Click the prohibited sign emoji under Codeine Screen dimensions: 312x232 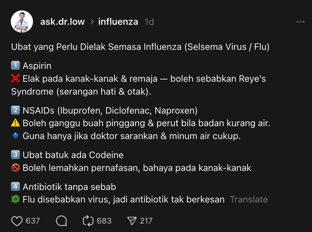tap(16, 168)
